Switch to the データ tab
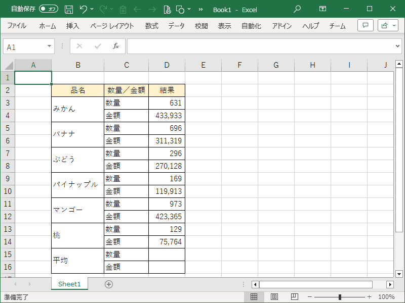This screenshot has height=303, width=405. [x=176, y=26]
